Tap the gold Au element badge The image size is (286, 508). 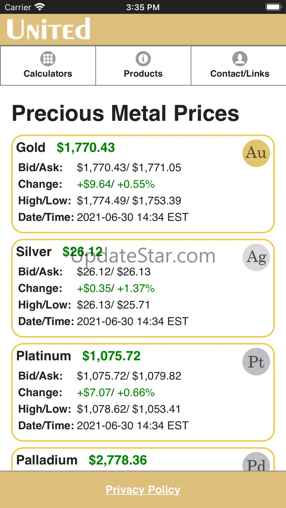(x=256, y=153)
